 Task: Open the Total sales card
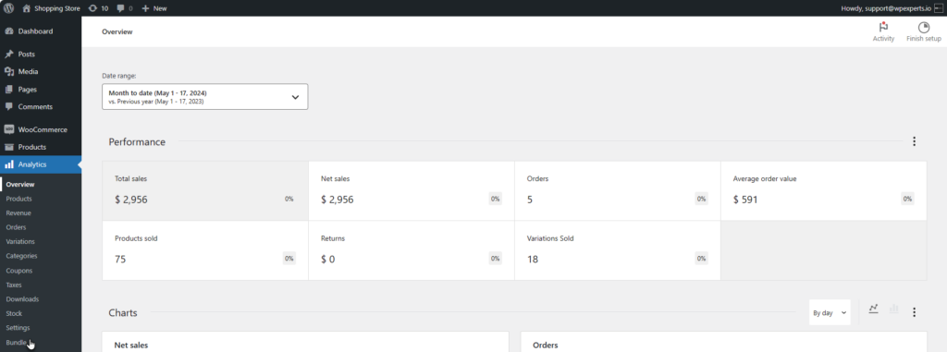pyautogui.click(x=205, y=191)
